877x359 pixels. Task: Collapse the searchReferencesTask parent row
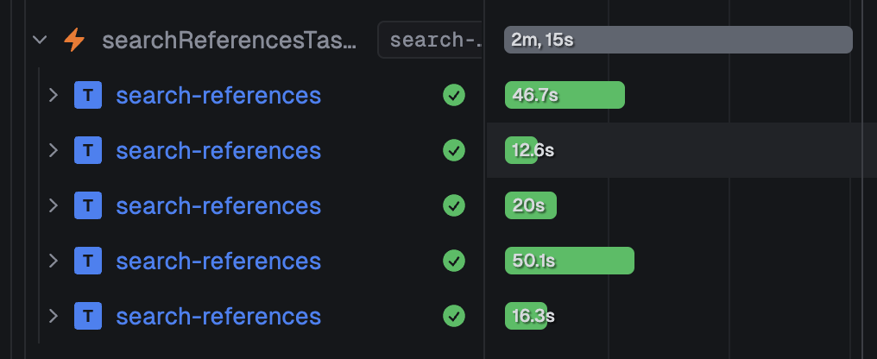click(39, 40)
